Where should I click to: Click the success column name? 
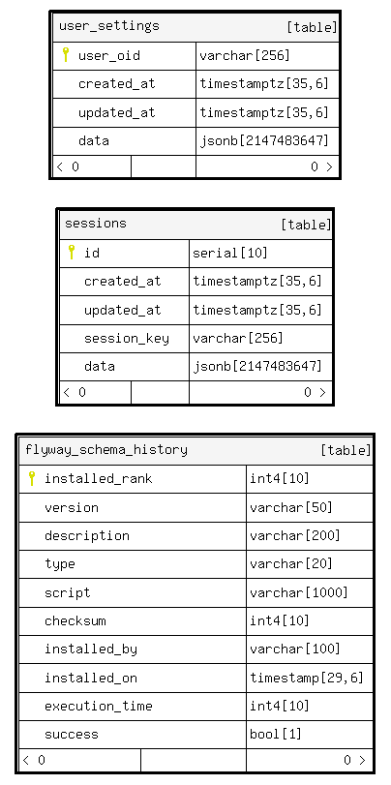pos(72,735)
